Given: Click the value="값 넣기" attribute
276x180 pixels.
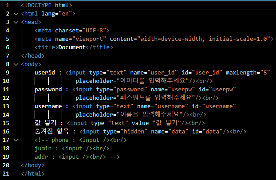Looking at the screenshot, I should coord(156,123).
